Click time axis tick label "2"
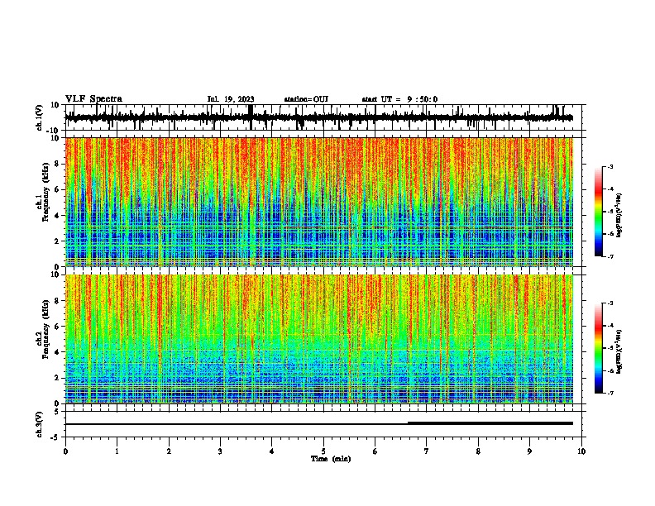Image resolution: width=655 pixels, height=506 pixels. click(x=169, y=451)
